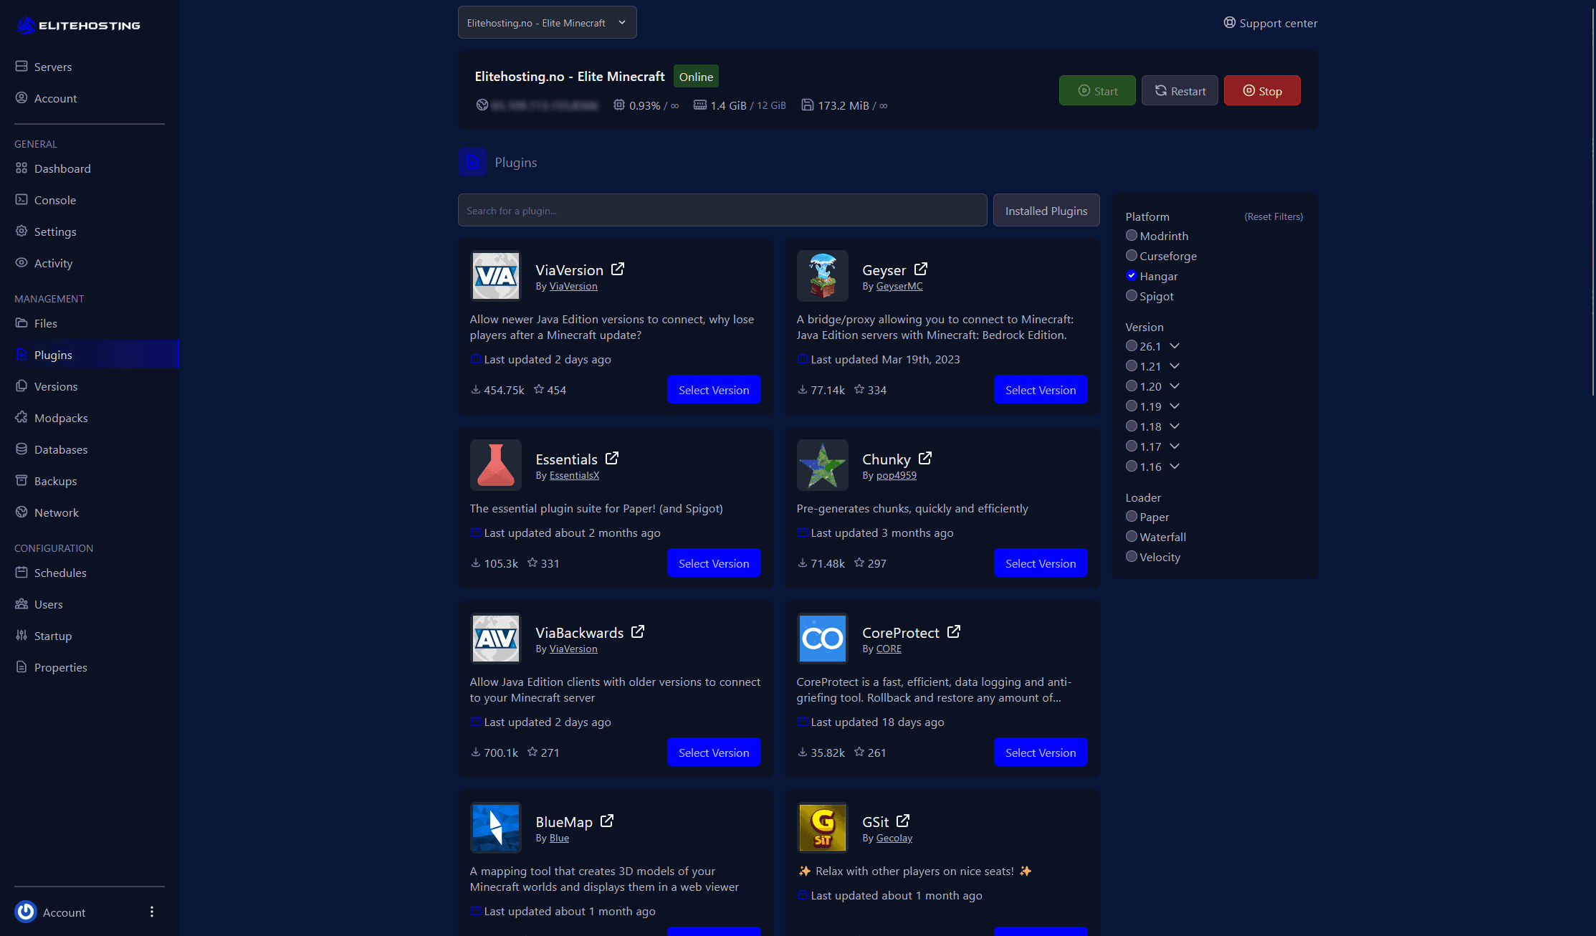Select Paper loader filter
The width and height of the screenshot is (1596, 936).
tap(1132, 516)
